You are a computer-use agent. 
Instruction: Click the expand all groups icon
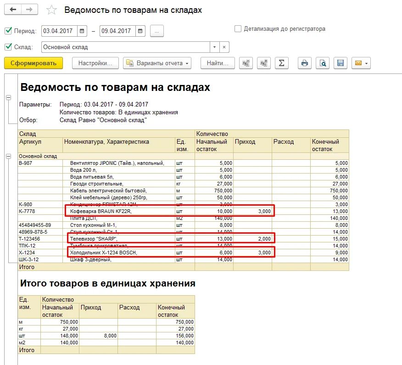(x=264, y=63)
